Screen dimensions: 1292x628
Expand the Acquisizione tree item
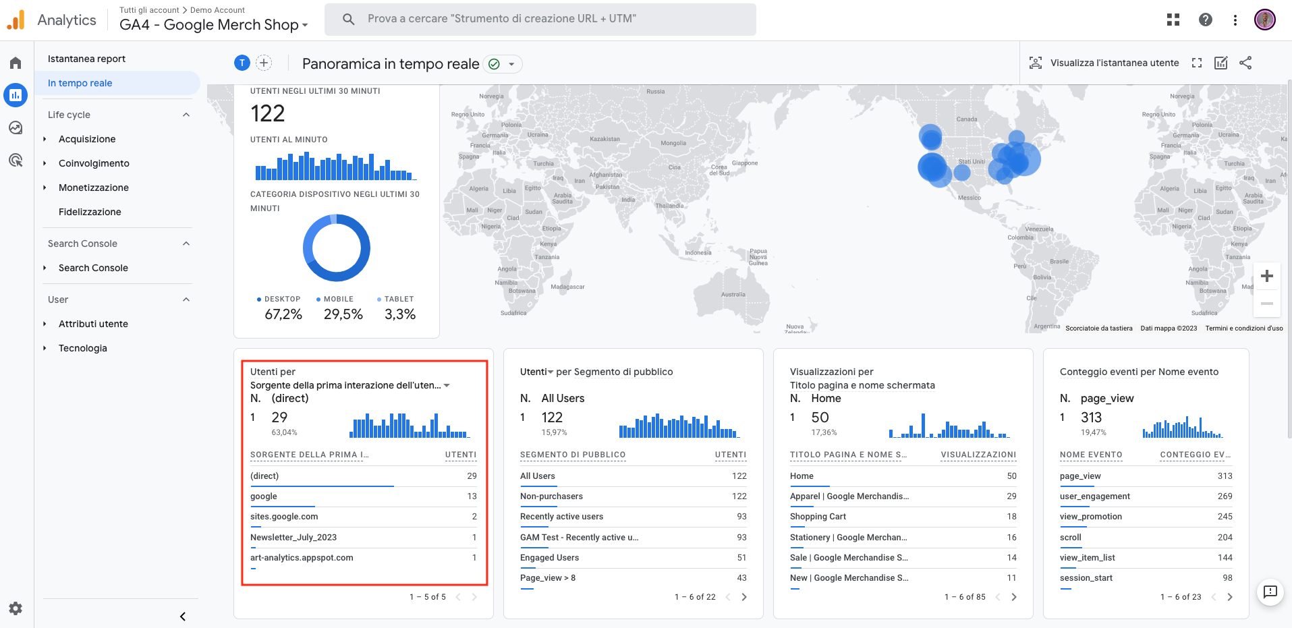click(45, 139)
